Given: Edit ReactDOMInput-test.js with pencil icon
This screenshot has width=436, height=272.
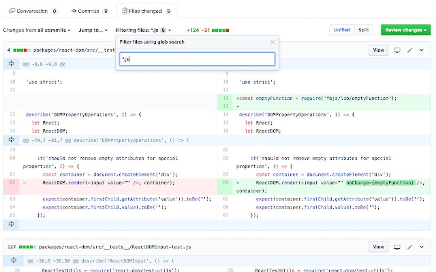Looking at the screenshot, I should click(x=409, y=247).
